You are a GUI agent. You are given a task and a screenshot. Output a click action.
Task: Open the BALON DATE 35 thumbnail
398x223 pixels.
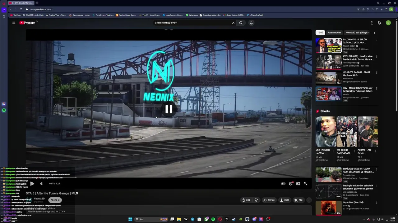pos(328,45)
